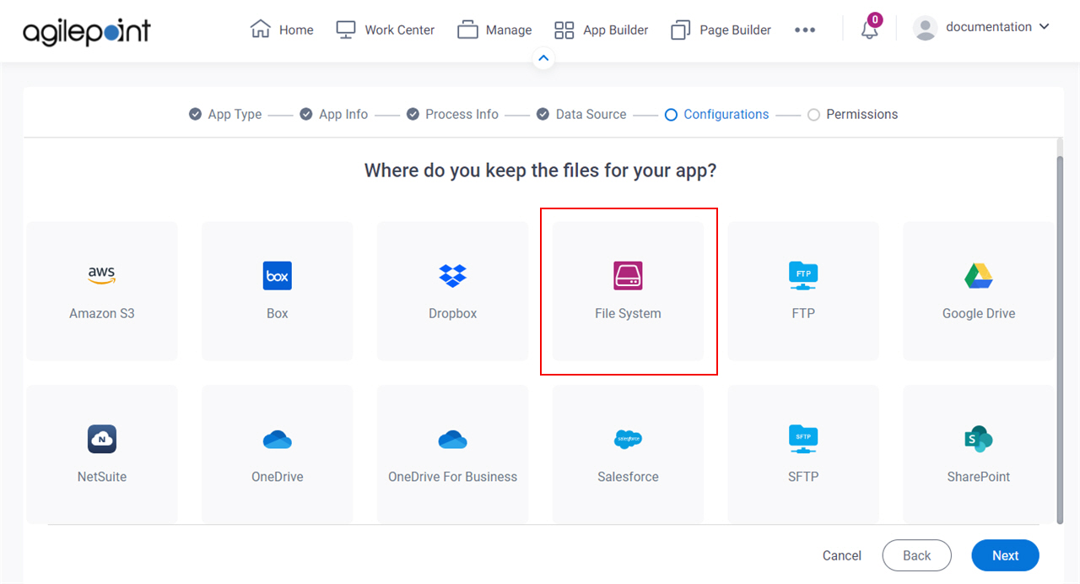Jump to the Permissions step
1080x584 pixels.
point(853,114)
